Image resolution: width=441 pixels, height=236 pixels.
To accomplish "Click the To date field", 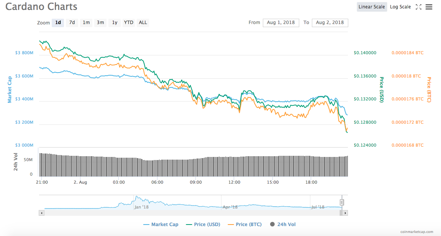I will click(330, 23).
